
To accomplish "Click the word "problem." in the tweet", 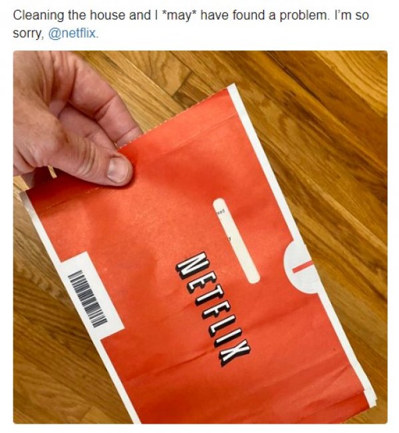I will tap(305, 15).
